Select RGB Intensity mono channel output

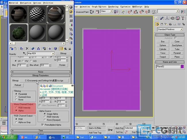pyautogui.click(x=23, y=108)
